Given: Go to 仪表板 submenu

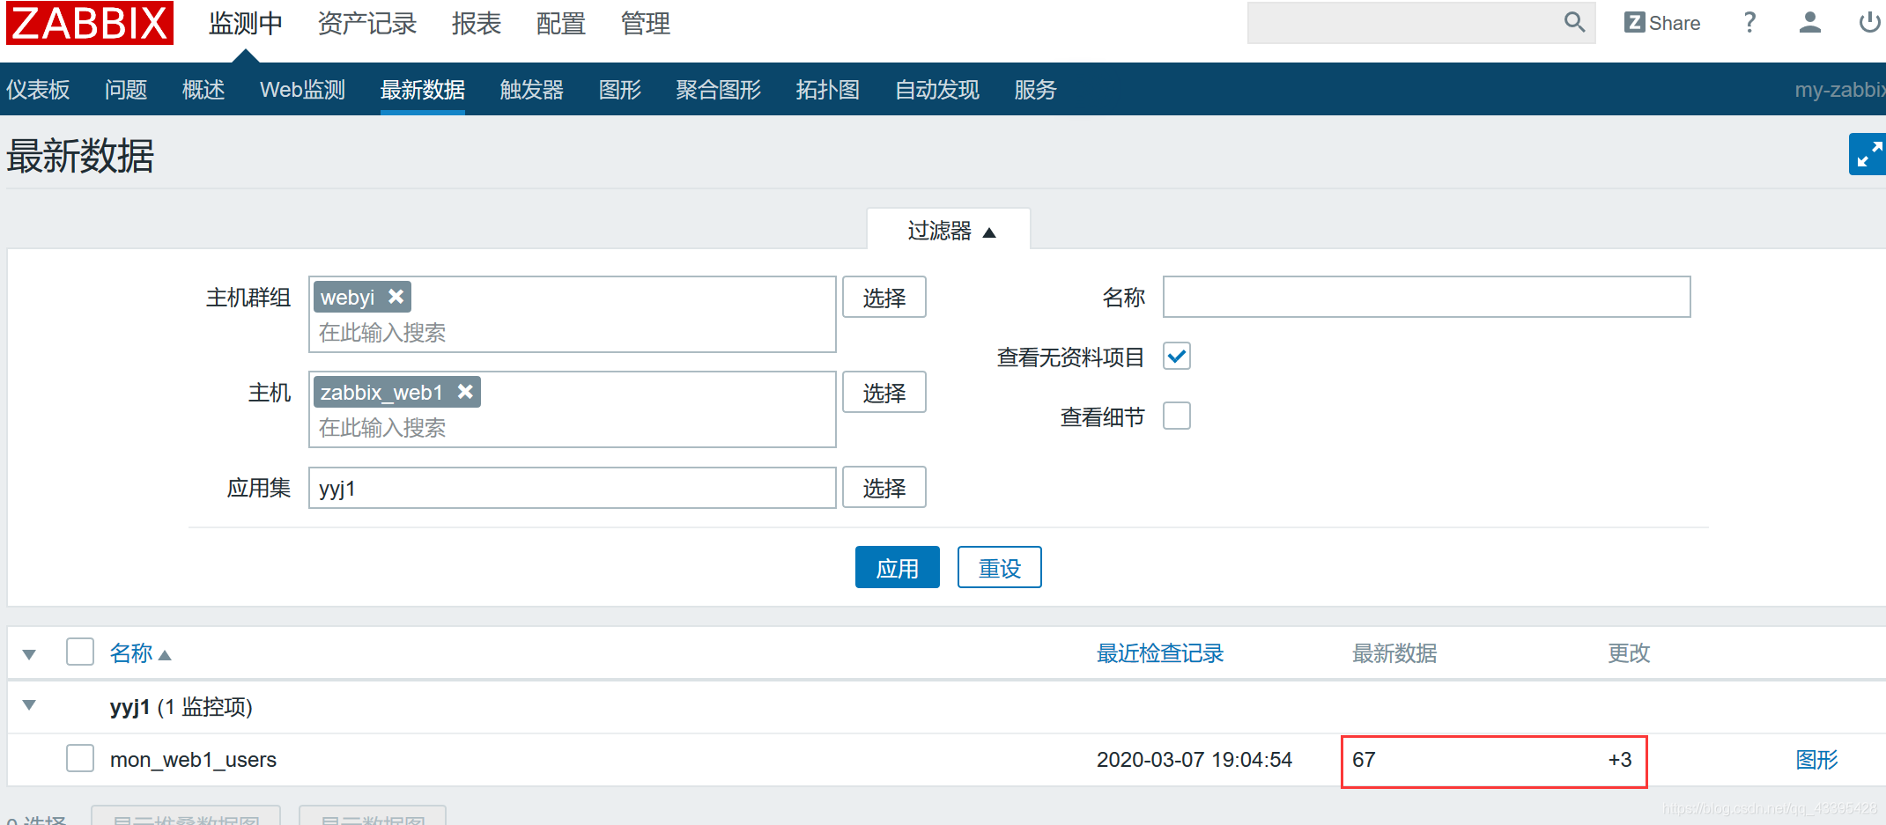Looking at the screenshot, I should tap(38, 90).
